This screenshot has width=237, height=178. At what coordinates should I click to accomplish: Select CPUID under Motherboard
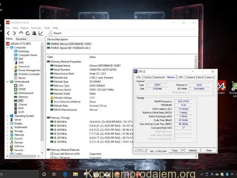(22, 89)
